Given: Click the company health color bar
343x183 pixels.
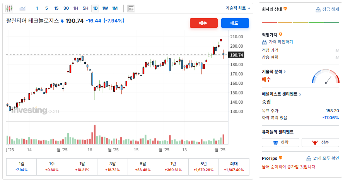Looking at the screenshot, I should point(300,23).
